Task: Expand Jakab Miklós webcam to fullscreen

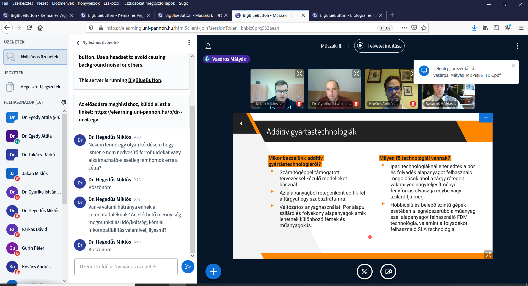Action: [x=299, y=73]
